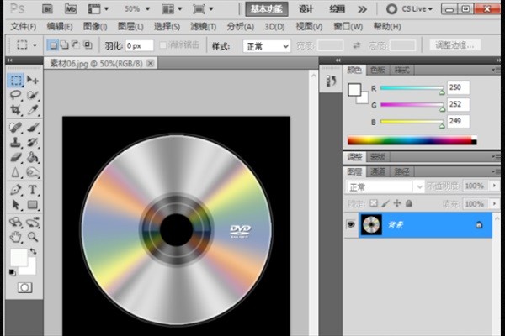Select the Clone Stamp tool
The image size is (505, 336).
15,142
